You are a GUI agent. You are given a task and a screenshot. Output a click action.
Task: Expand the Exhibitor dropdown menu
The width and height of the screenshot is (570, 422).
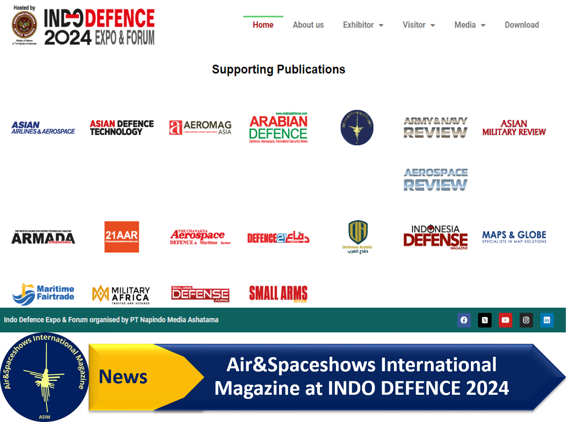363,25
